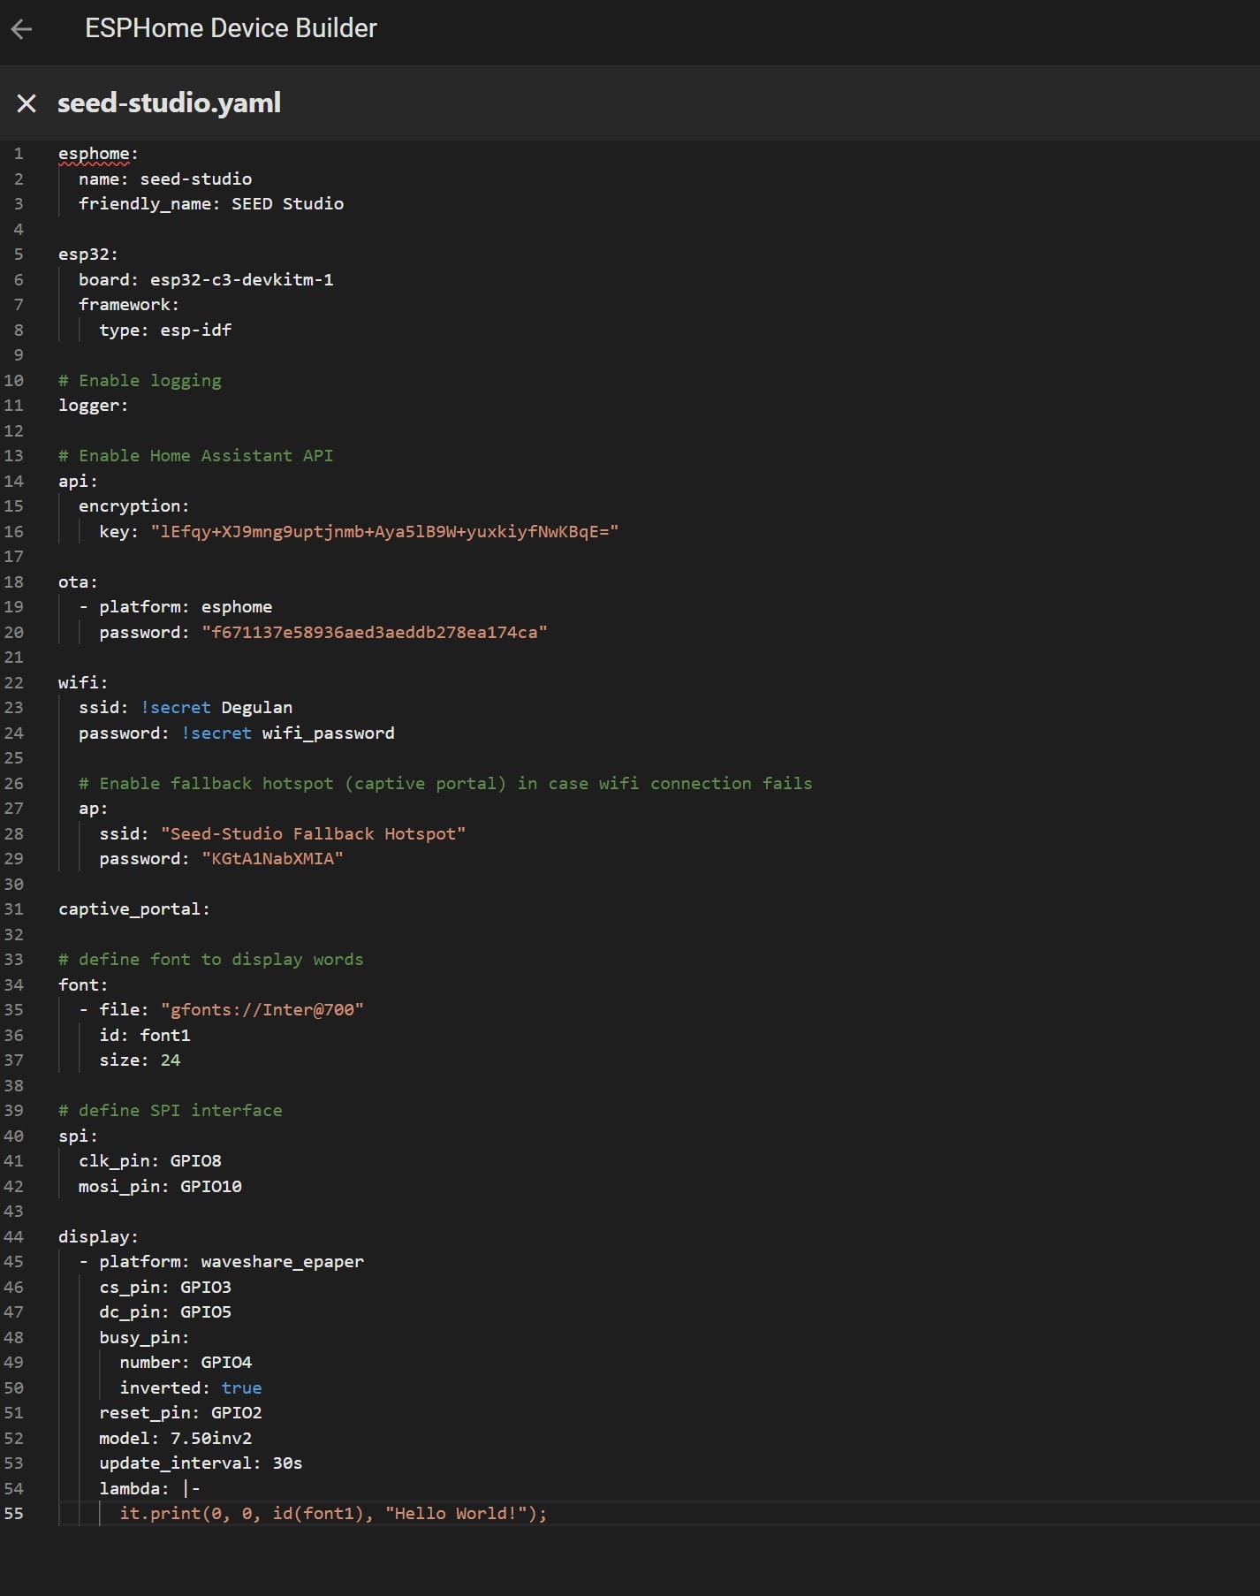Click the OTA password string value

(374, 633)
